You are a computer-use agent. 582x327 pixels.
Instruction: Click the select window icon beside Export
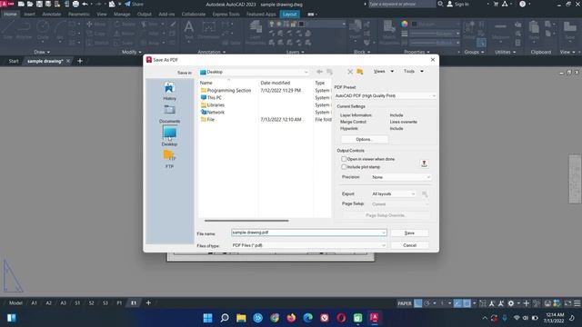(x=425, y=193)
